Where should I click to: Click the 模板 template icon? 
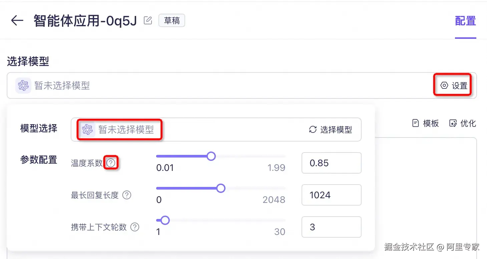[x=416, y=123]
